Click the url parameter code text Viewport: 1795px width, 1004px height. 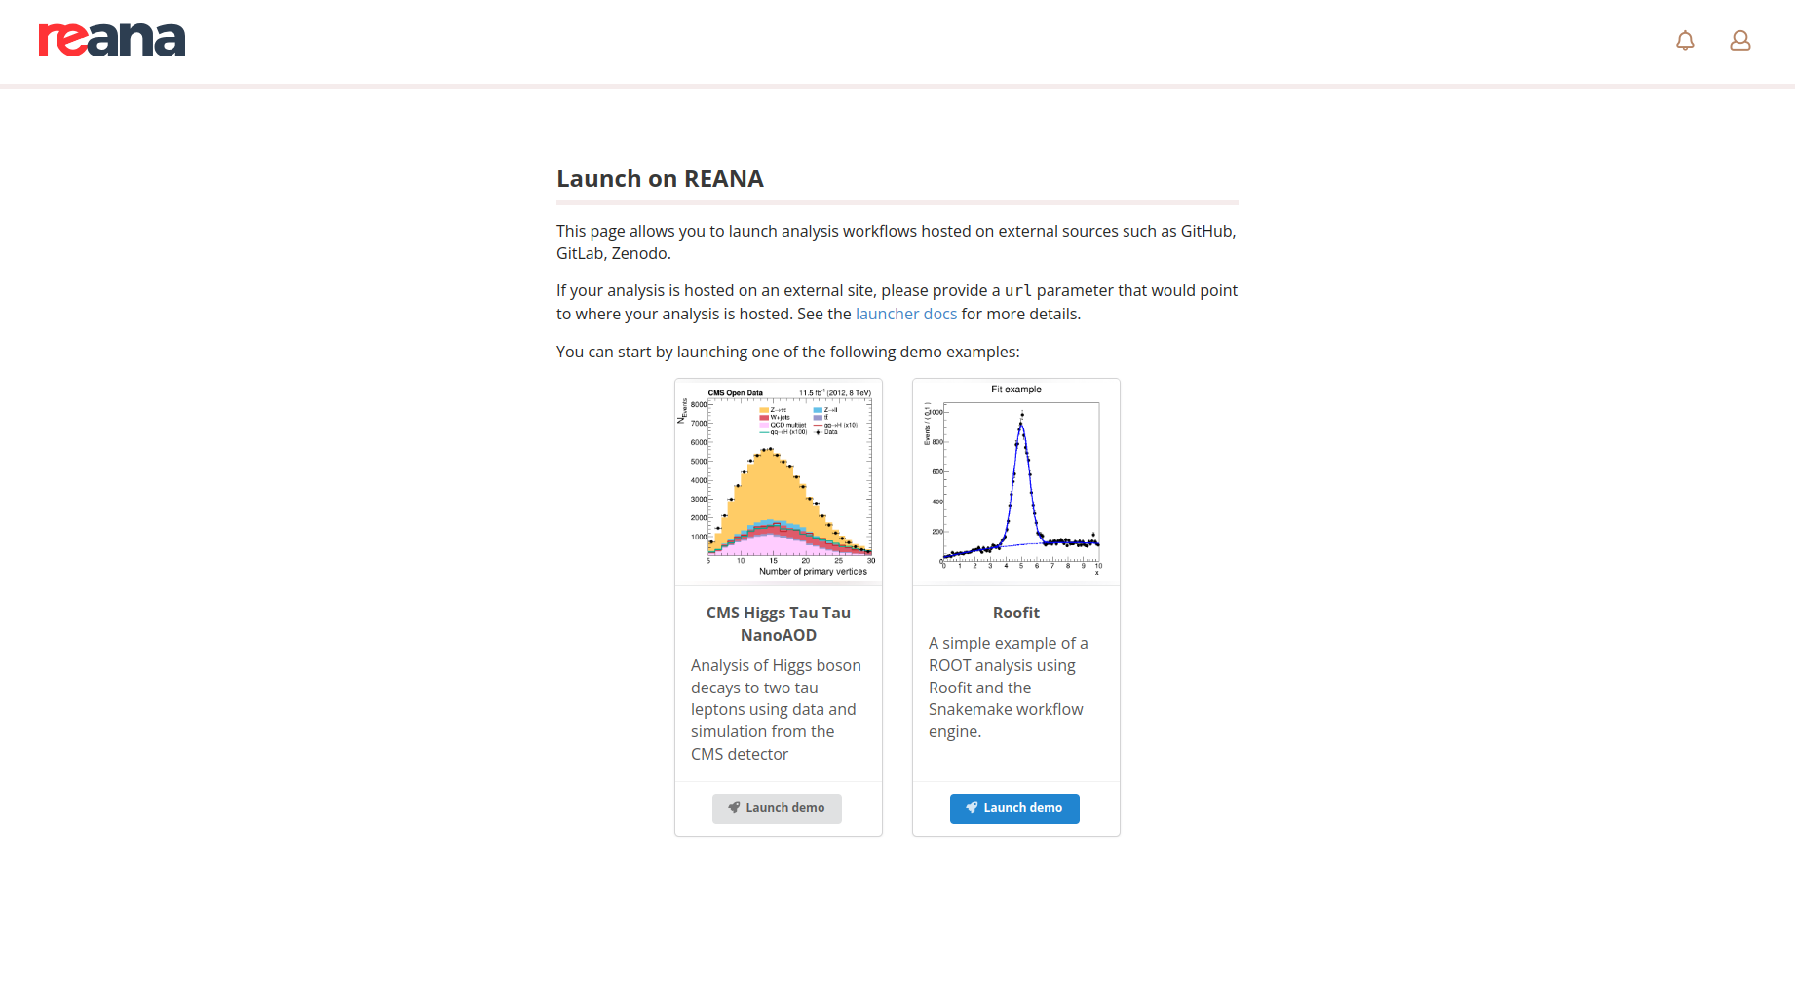[1017, 290]
